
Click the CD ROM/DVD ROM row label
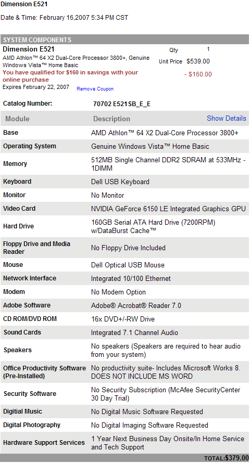[30, 319]
